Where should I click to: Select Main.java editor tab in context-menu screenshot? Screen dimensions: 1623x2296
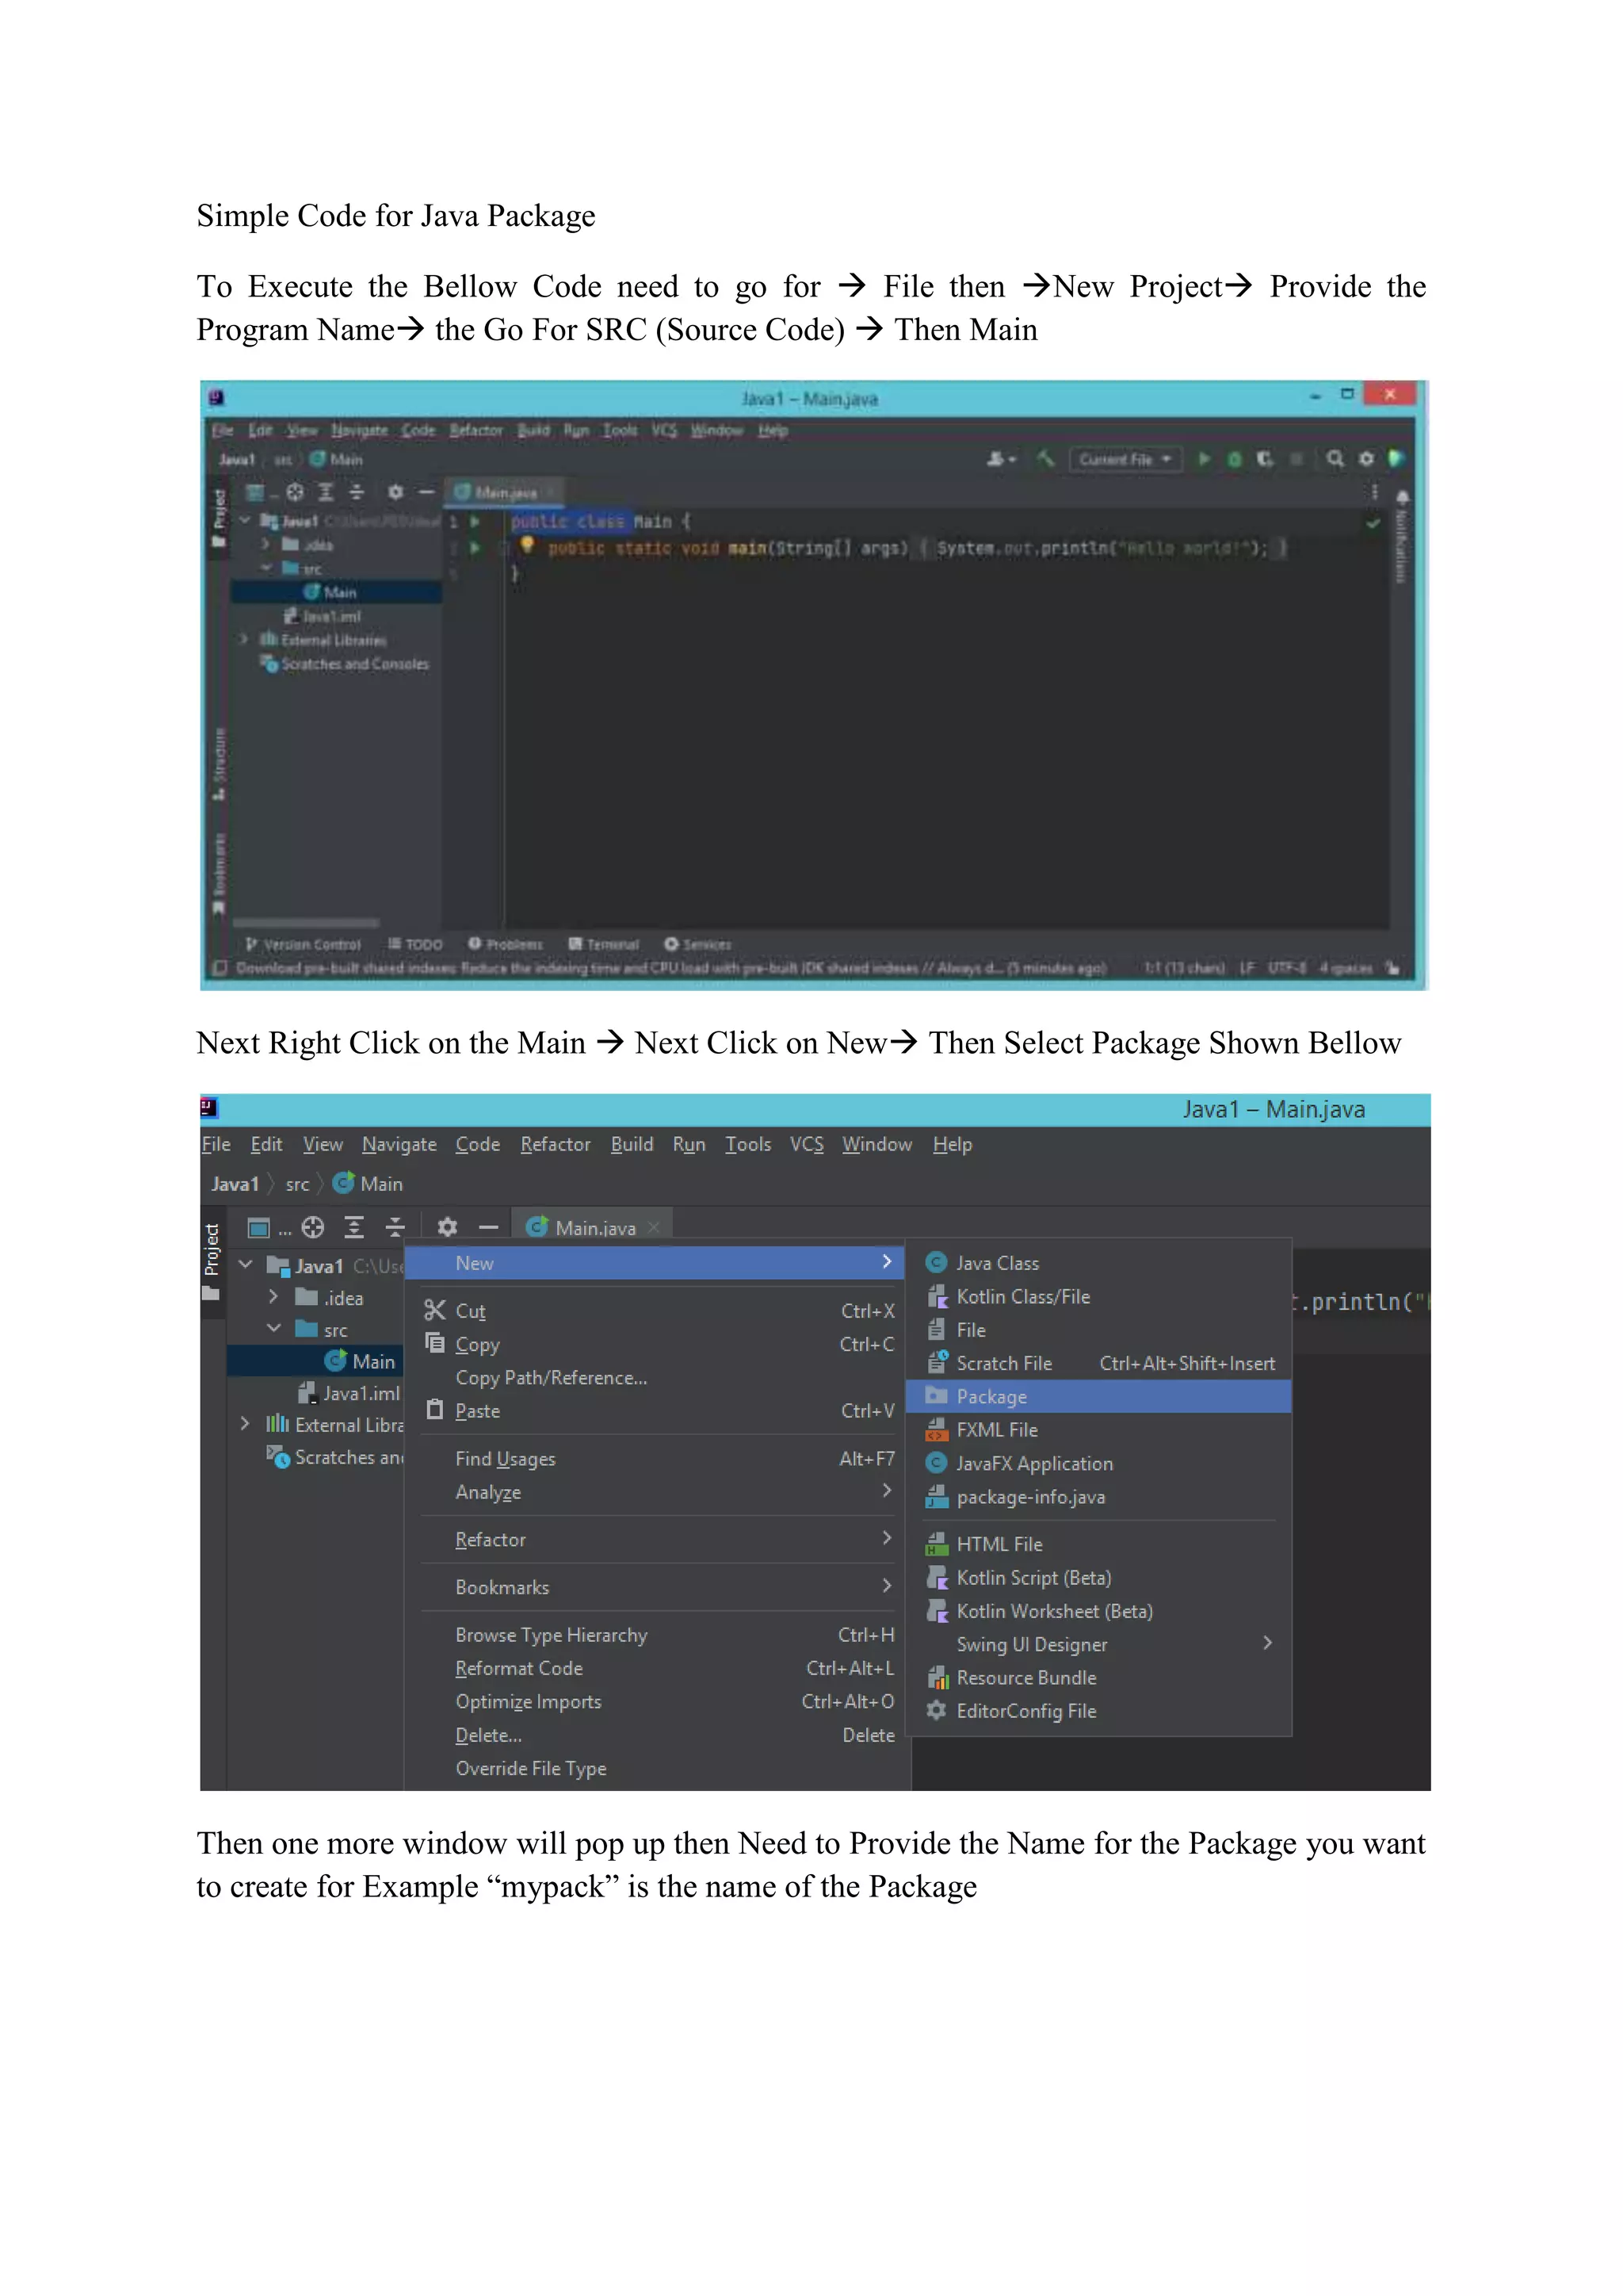[593, 1227]
